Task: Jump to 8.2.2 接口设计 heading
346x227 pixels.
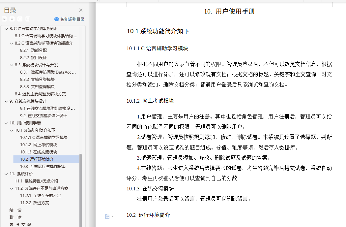Action: (33, 58)
